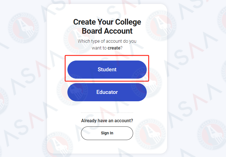Click the "Already have an account?" label
The height and width of the screenshot is (157, 226).
click(x=107, y=121)
